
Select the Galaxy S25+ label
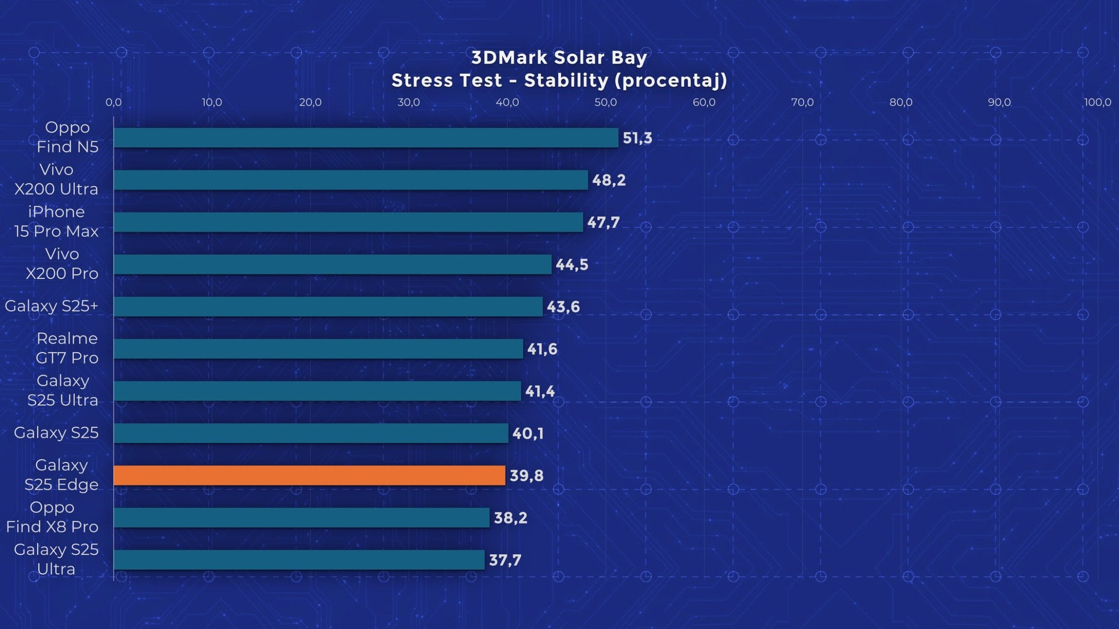(51, 306)
